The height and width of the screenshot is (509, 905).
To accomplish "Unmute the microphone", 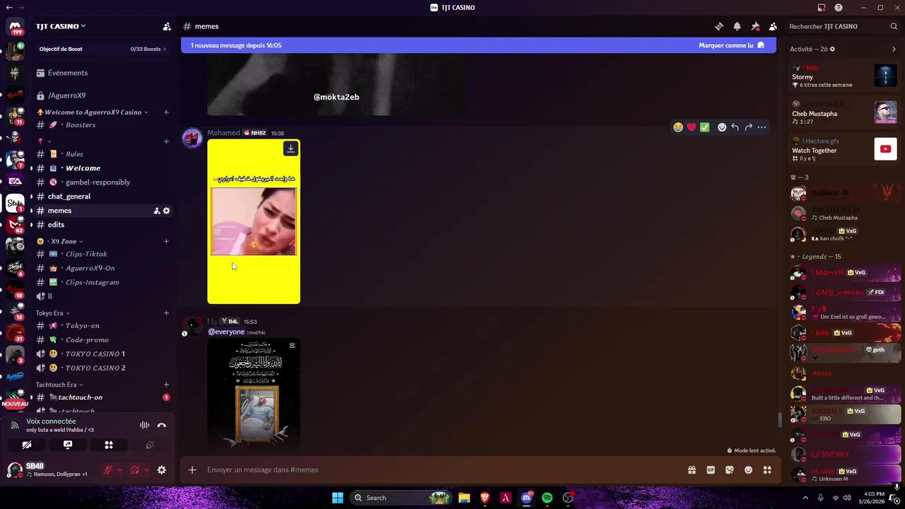I will 108,470.
